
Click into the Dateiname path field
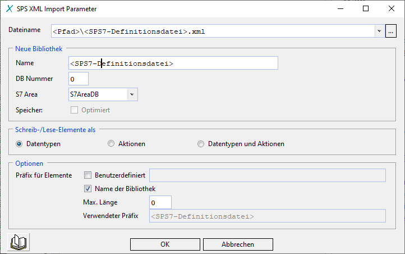tap(212, 31)
